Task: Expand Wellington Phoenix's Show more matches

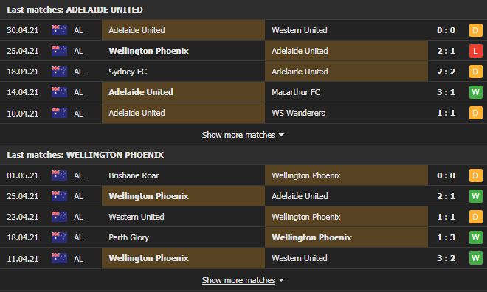Action: pyautogui.click(x=238, y=280)
